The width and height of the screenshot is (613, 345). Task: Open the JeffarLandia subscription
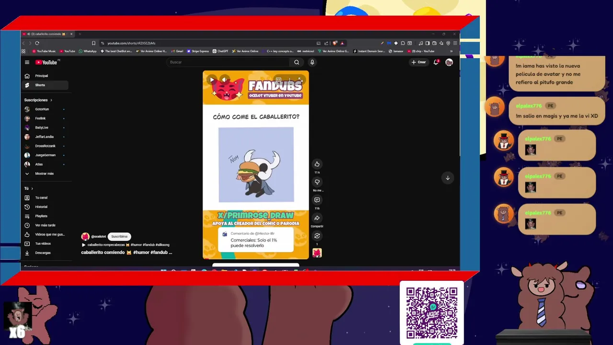[44, 137]
